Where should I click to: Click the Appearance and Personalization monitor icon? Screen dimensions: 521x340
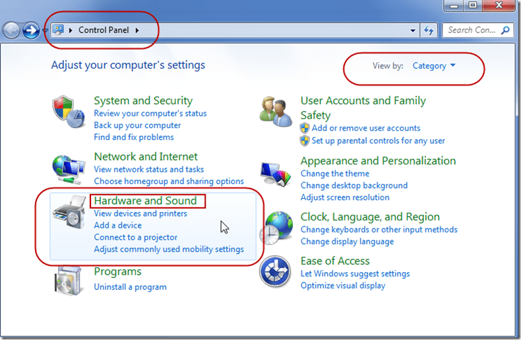tap(276, 174)
